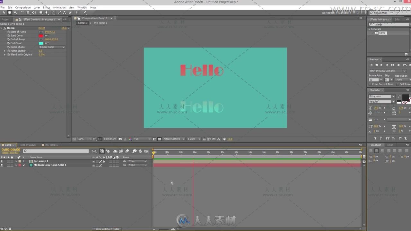Open the red Start Color swatch
The image size is (411, 231).
coord(41,36)
